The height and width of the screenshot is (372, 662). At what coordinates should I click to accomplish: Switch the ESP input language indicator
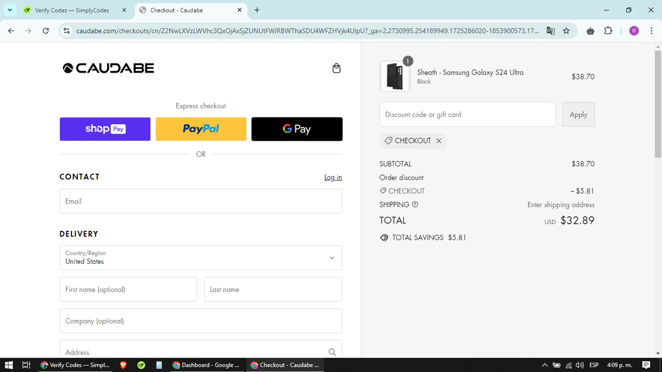594,365
